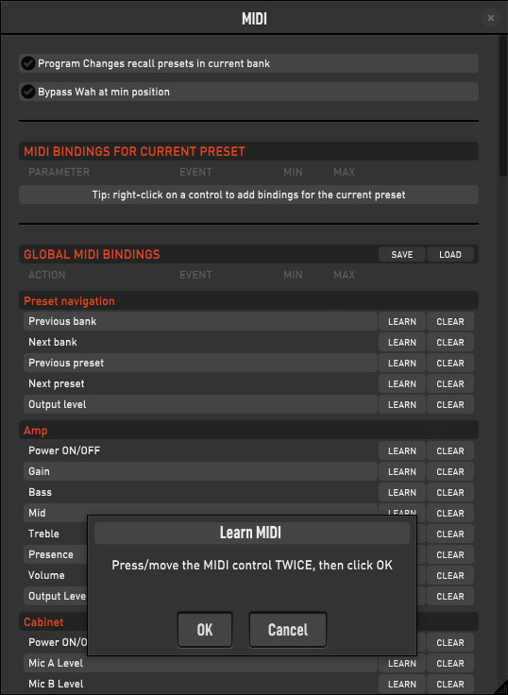Clear the Presence binding
This screenshot has height=695, width=508.
450,555
